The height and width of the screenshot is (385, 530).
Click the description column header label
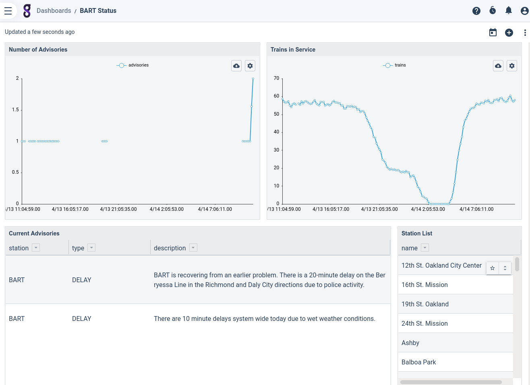tap(170, 248)
